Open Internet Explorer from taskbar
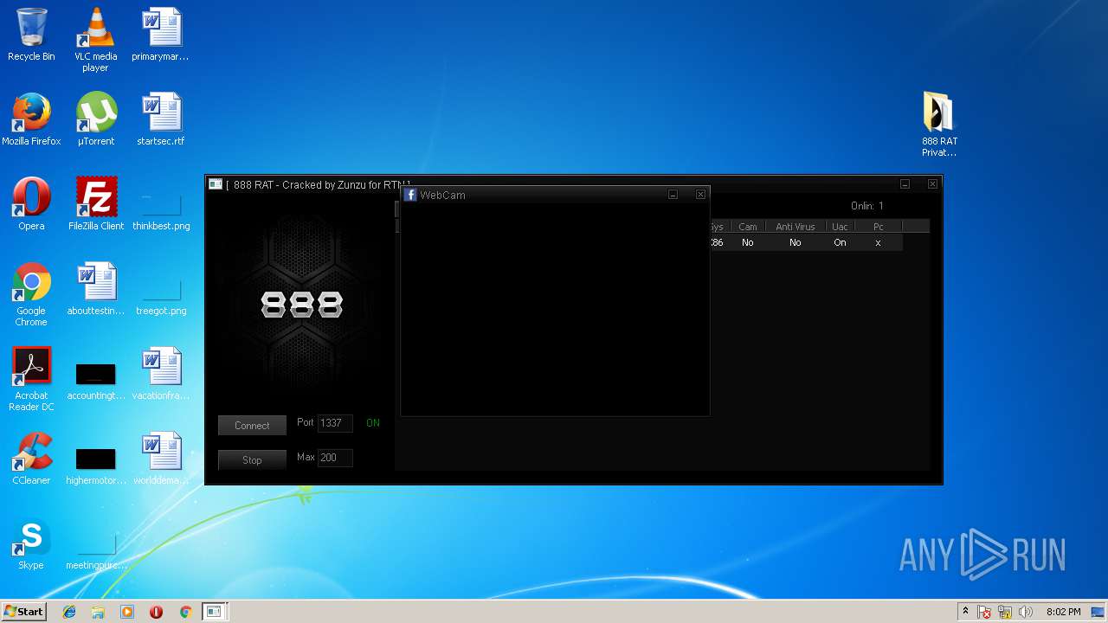The width and height of the screenshot is (1108, 623). coord(69,612)
